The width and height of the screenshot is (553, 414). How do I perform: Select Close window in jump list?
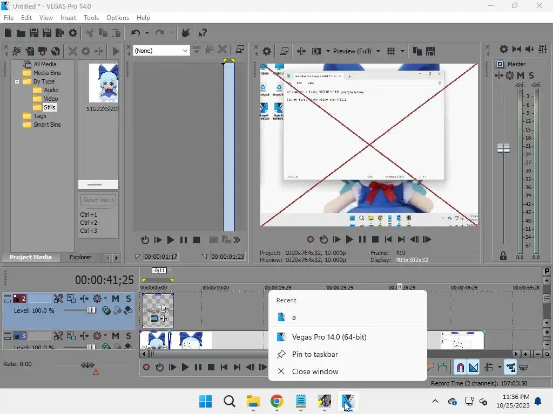click(x=348, y=372)
